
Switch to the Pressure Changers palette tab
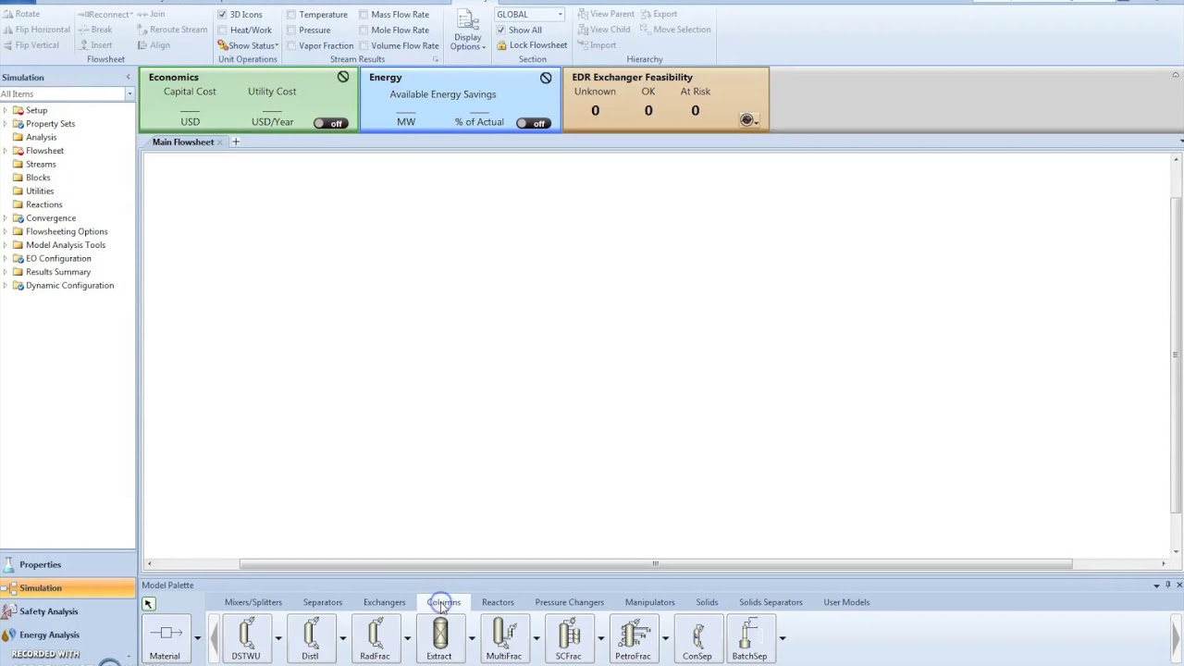569,602
